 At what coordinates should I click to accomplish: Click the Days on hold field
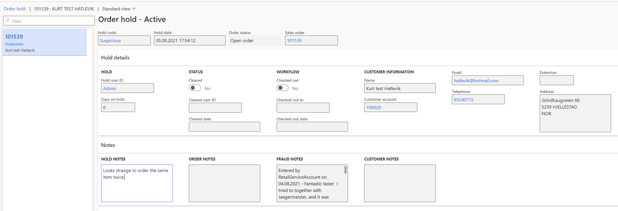118,107
